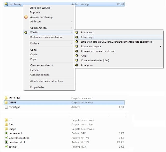The width and height of the screenshot is (166, 152).
Task: Choose Extraer aquí from WinZip submenu
Action: pos(88,37)
